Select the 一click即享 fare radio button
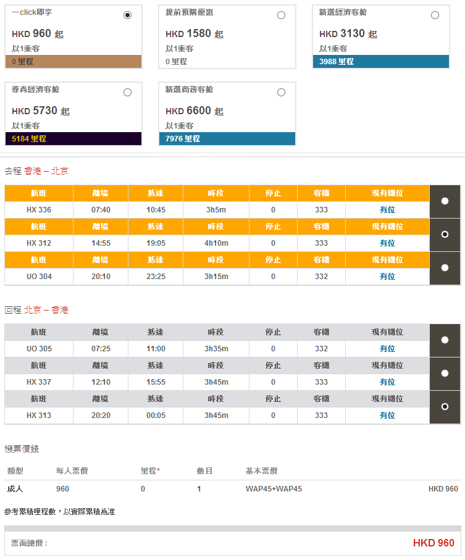 (x=127, y=15)
